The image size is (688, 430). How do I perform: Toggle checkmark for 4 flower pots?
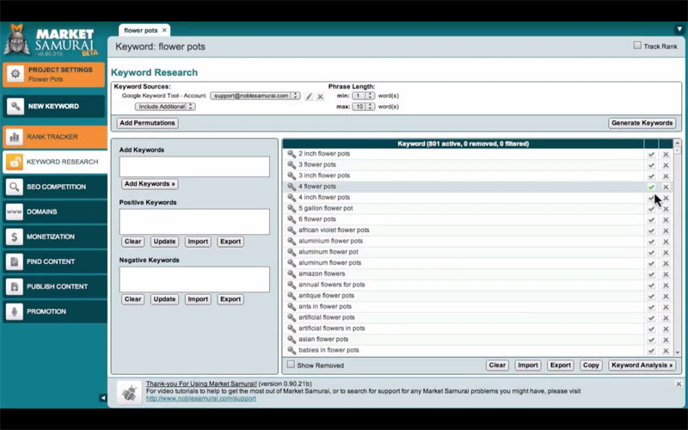pos(651,187)
